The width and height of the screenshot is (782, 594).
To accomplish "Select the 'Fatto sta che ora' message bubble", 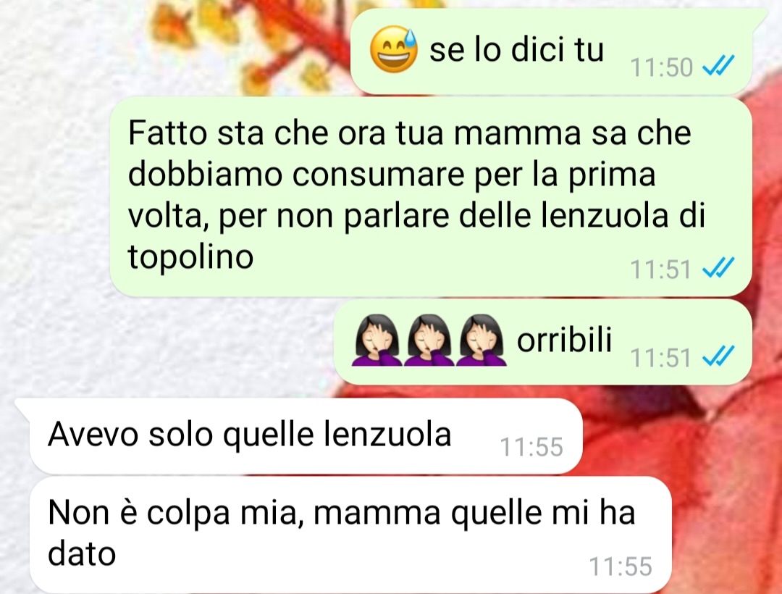I will 430,197.
